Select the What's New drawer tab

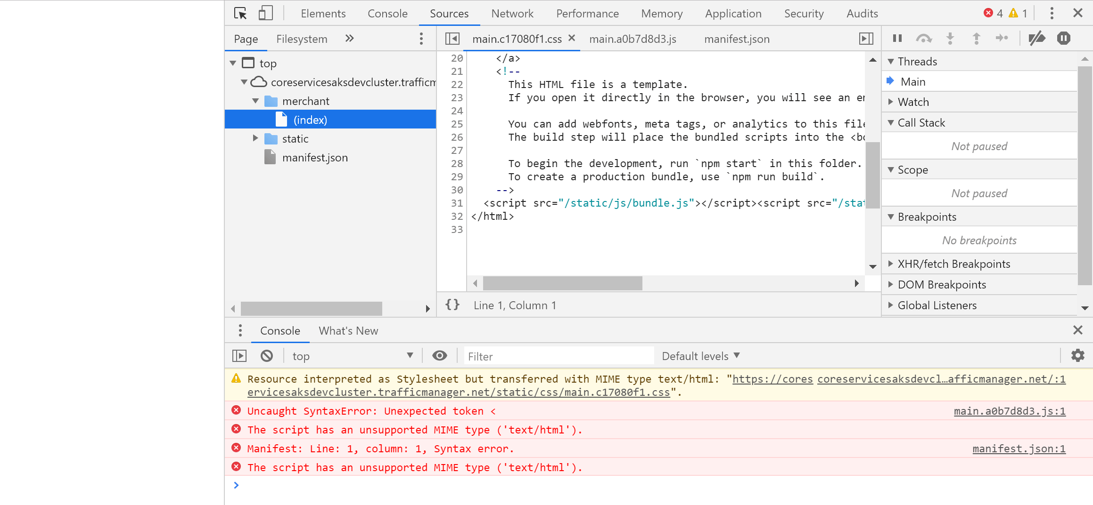(x=348, y=331)
